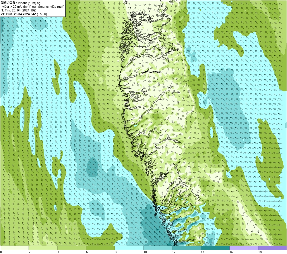Click the purple legend swatch above 18 m/s
The height and width of the screenshot is (254, 287).
[273, 248]
